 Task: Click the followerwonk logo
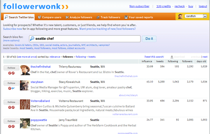tap(36, 6)
